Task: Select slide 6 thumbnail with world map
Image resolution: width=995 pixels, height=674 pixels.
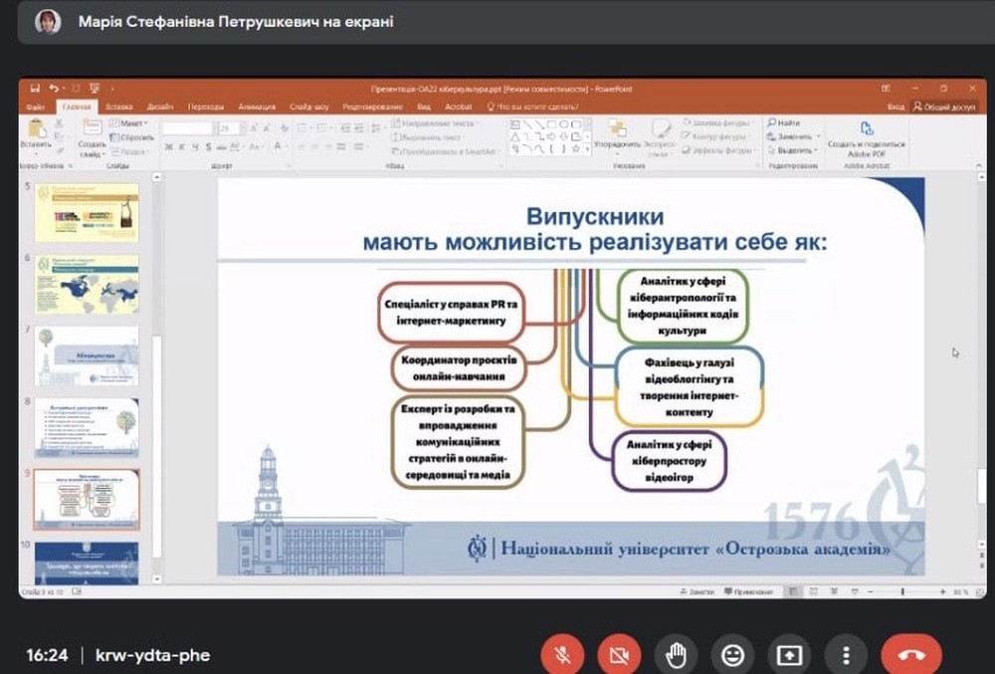Action: click(x=87, y=284)
